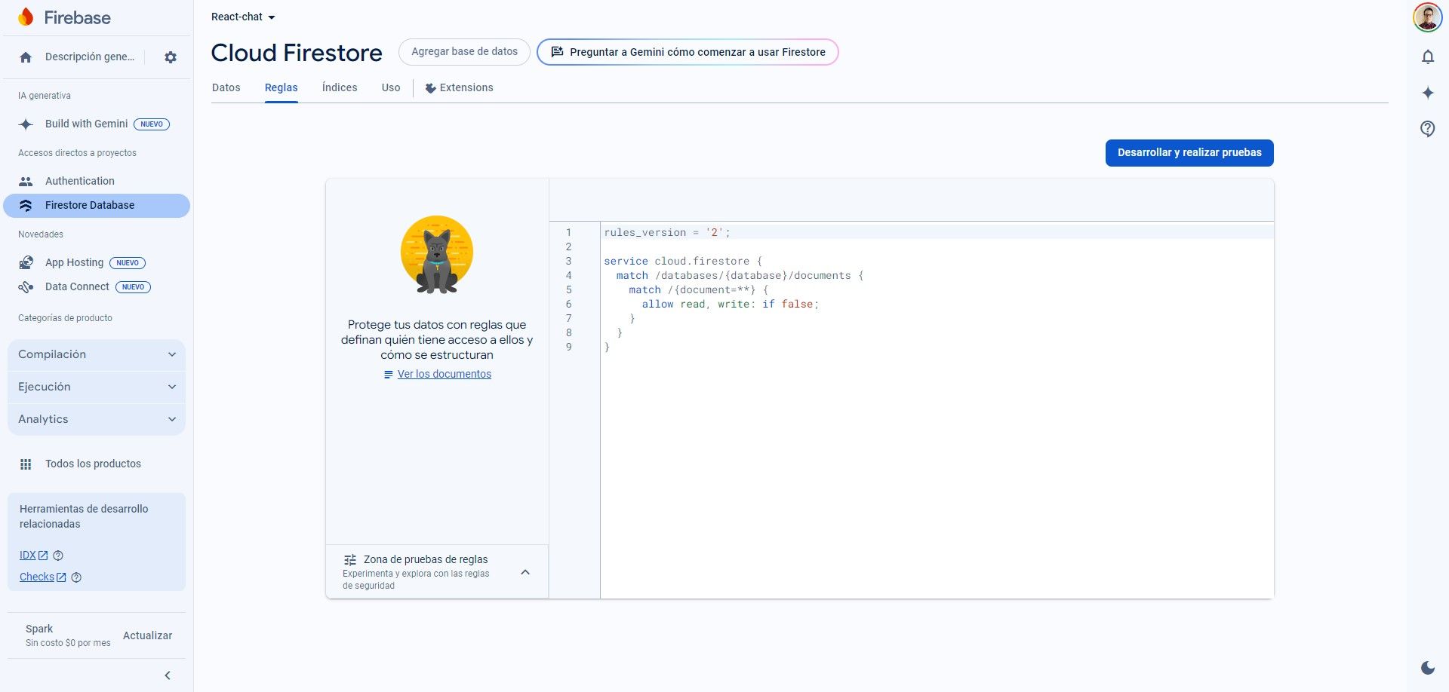Open the Extensions tab

click(x=459, y=88)
